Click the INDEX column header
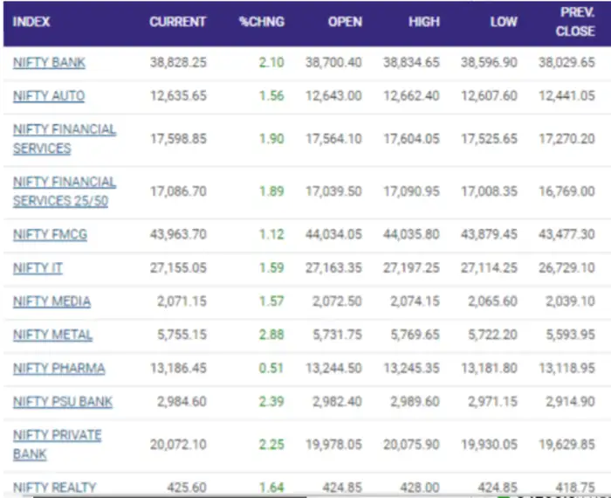 pos(31,22)
